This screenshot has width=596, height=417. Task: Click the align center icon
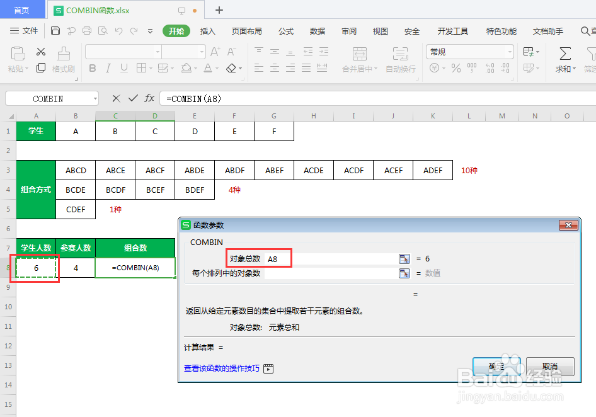[275, 68]
